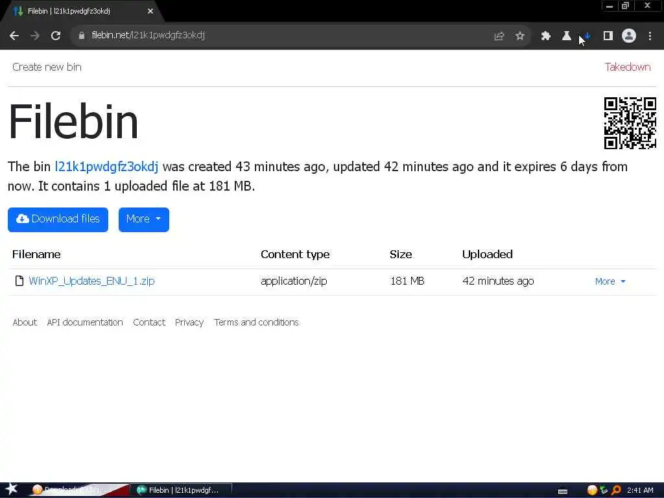Minimize the browser window
Viewport: 664px width, 498px height.
pos(610,6)
